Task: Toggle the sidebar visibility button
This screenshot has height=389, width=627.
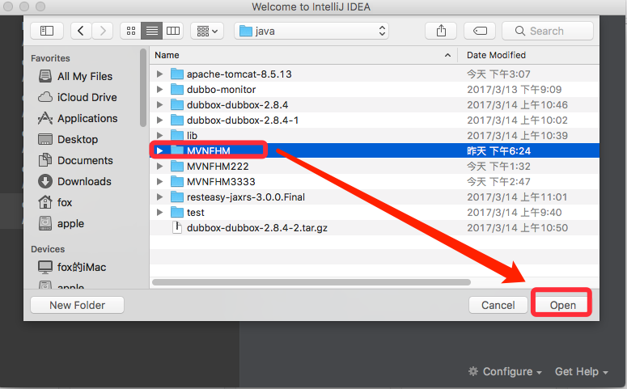Action: [47, 31]
